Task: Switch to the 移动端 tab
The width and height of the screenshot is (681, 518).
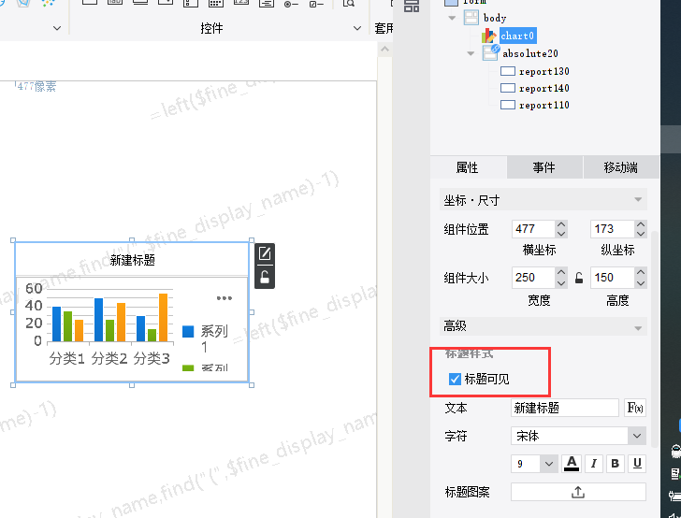Action: point(621,167)
